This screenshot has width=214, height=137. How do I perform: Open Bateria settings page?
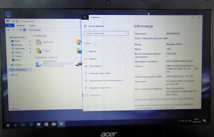coord(93,51)
